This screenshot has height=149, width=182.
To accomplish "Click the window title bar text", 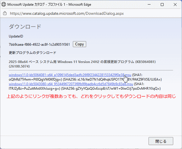I will pyautogui.click(x=51, y=5).
